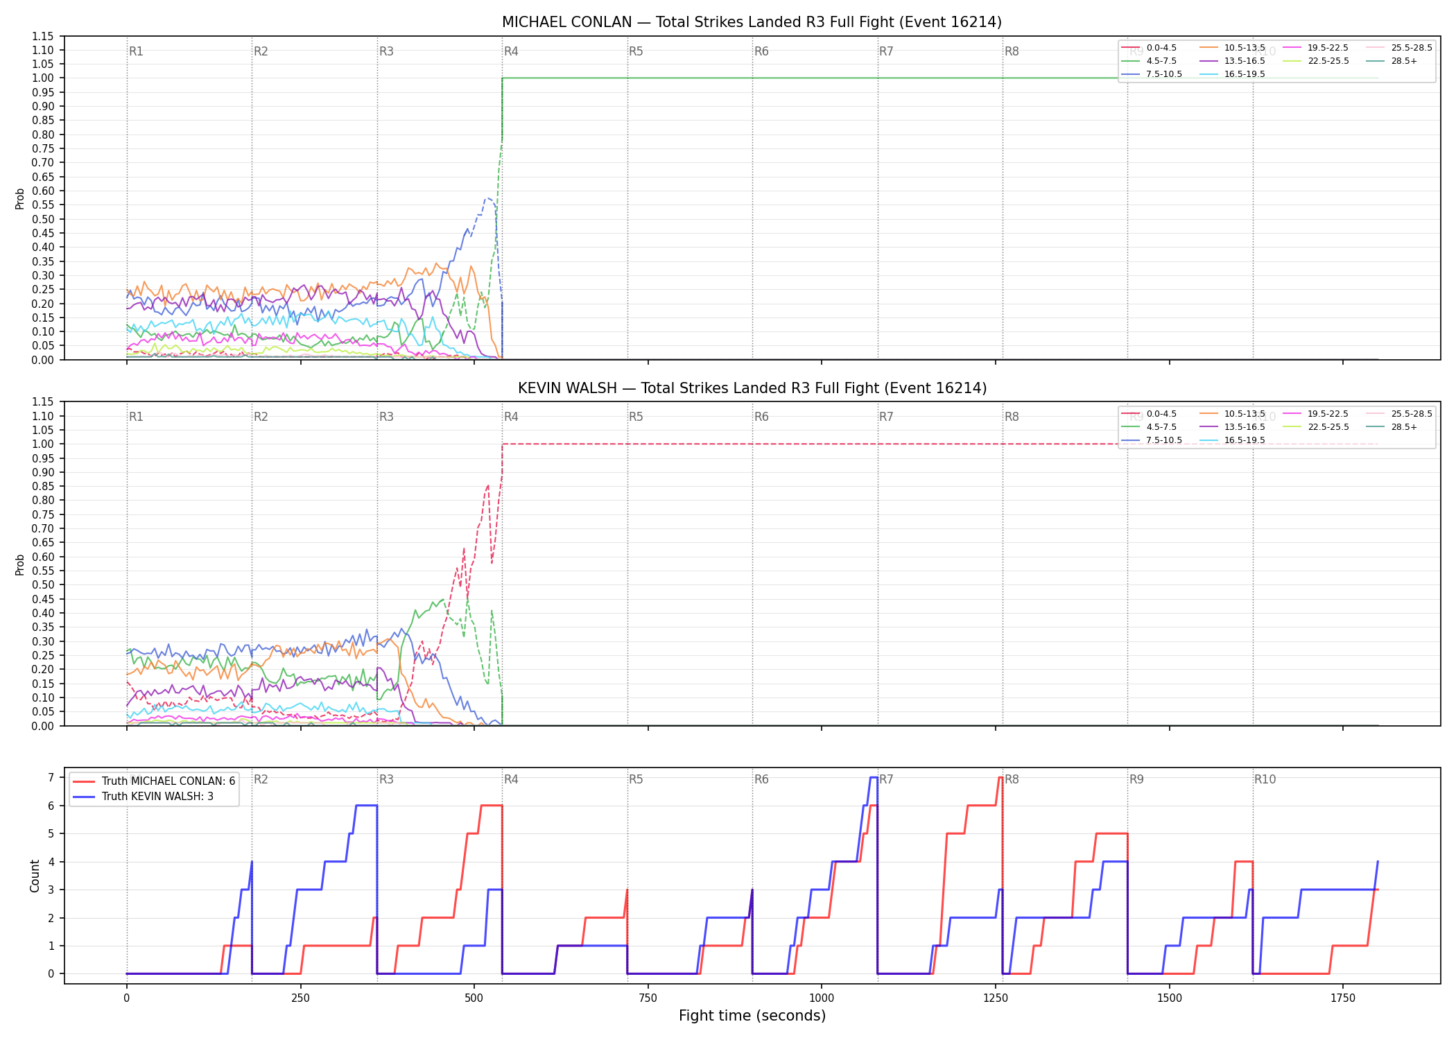Select '25.5-28.5' in the Conlan chart legend
1456x1040 pixels.
tap(1412, 48)
